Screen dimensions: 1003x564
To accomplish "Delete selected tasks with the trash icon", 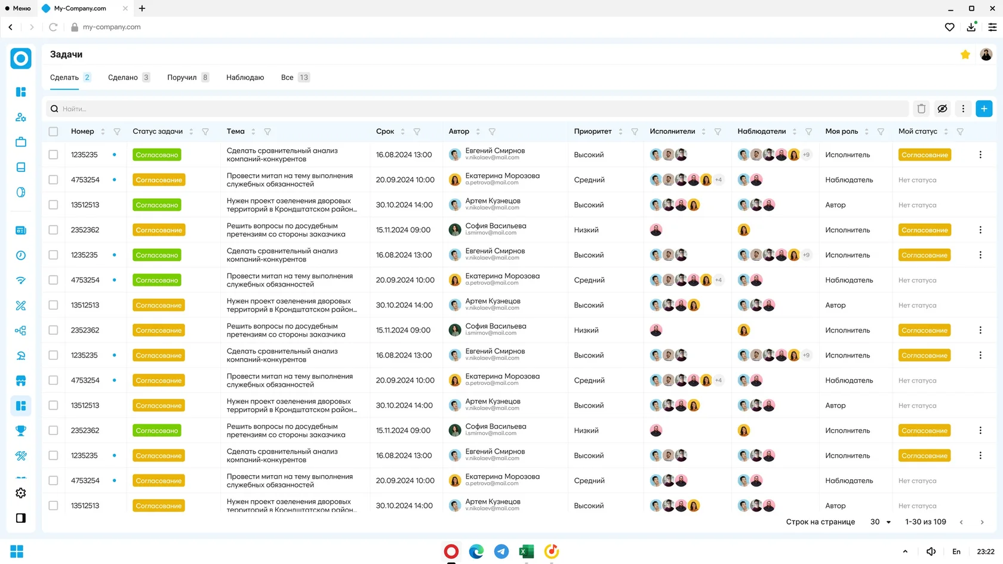I will pyautogui.click(x=921, y=109).
